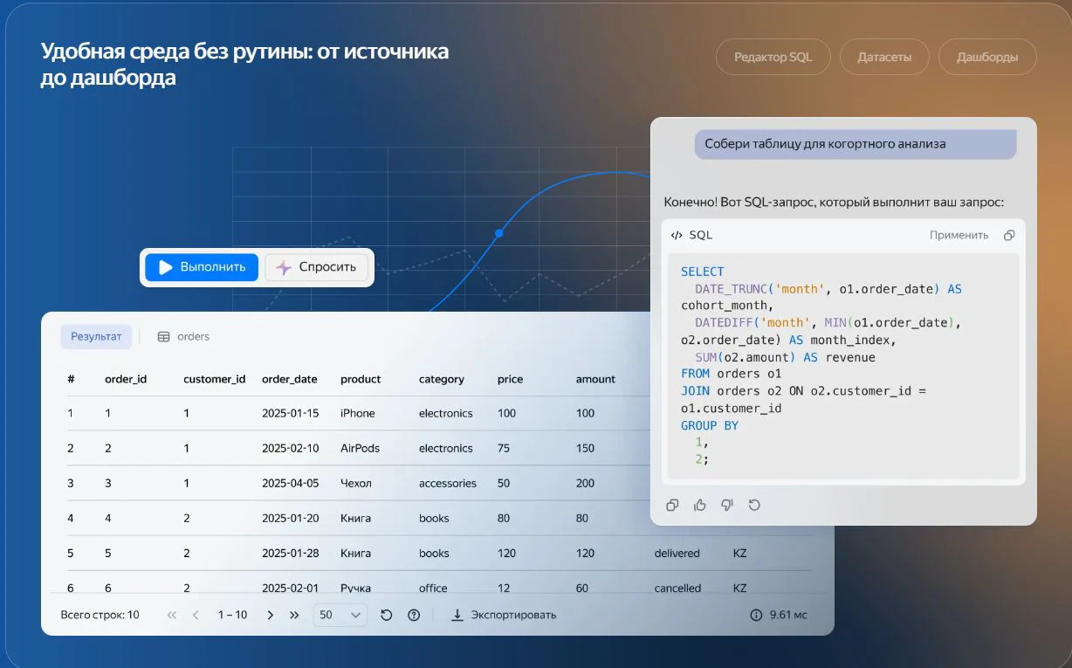Click the orders table icon

[163, 336]
